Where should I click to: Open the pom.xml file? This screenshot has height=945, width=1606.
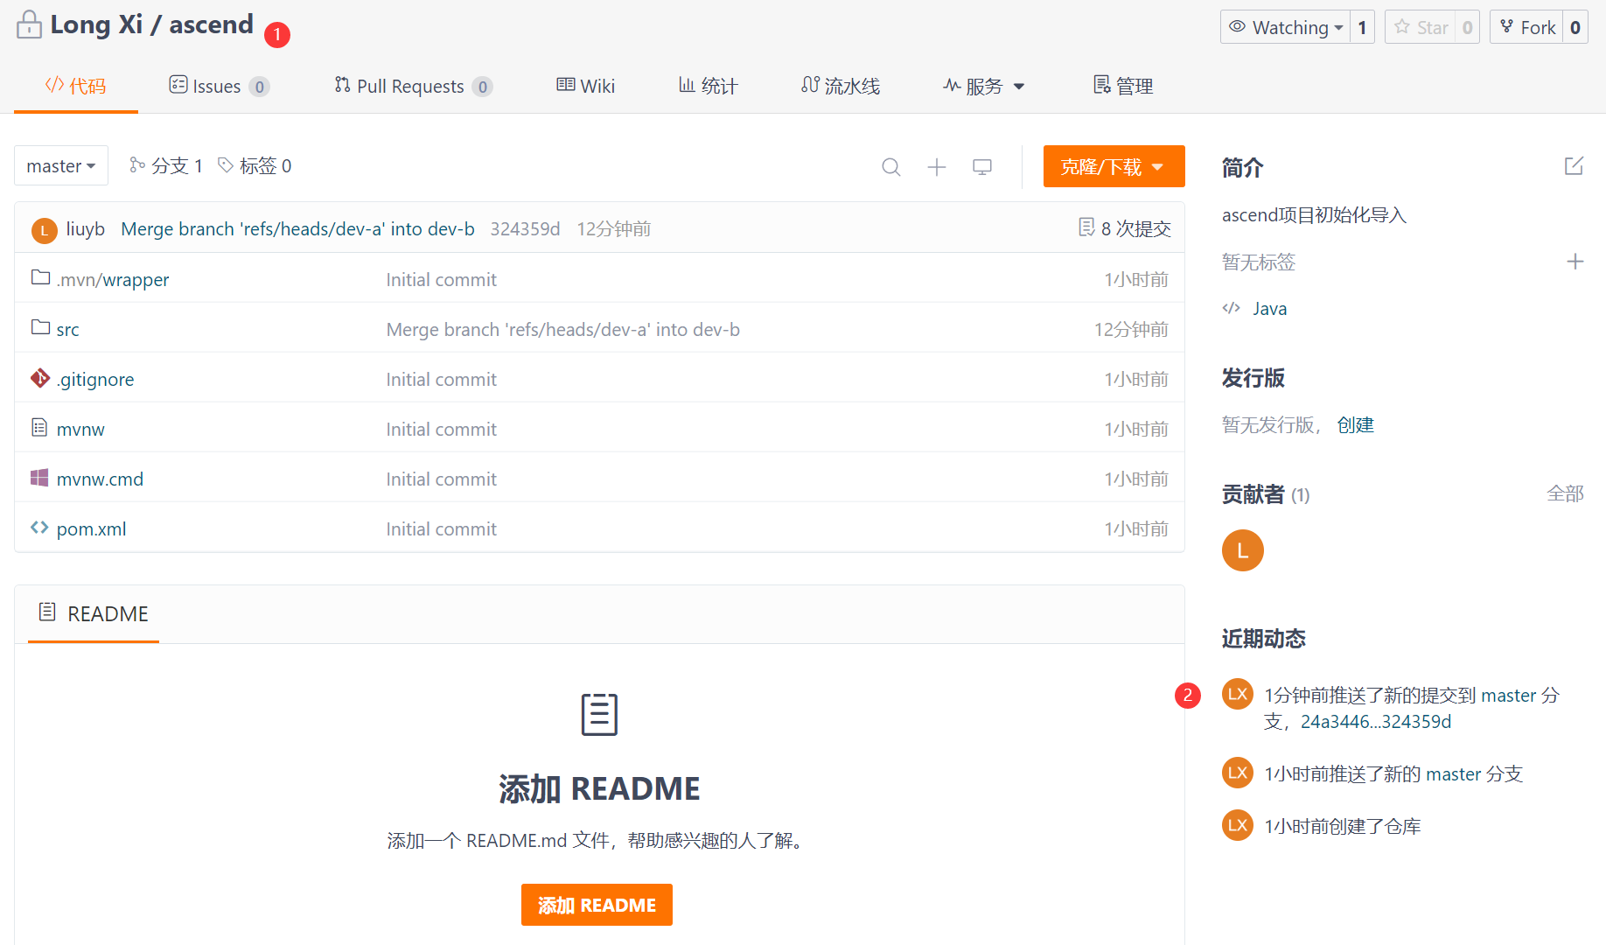(91, 529)
